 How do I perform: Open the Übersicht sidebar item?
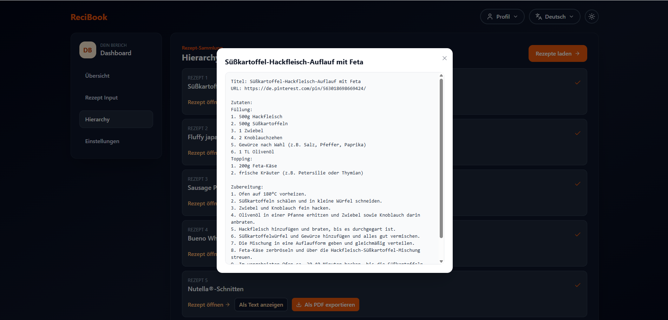(x=116, y=76)
